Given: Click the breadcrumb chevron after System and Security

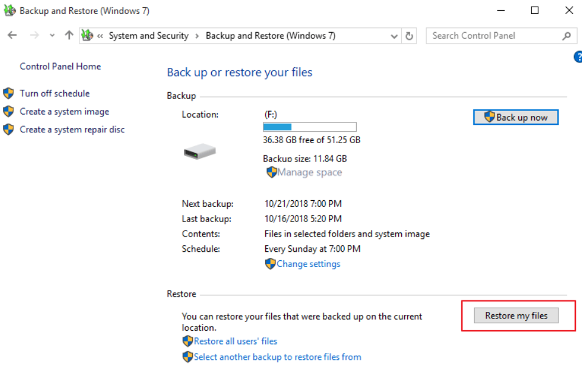Looking at the screenshot, I should (x=197, y=36).
